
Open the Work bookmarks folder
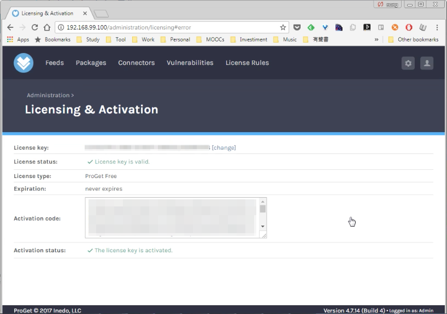tap(143, 39)
